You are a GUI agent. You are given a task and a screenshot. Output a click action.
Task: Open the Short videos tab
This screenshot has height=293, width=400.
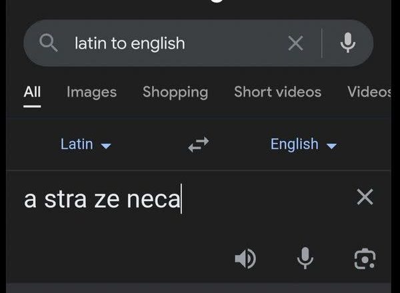(x=277, y=92)
